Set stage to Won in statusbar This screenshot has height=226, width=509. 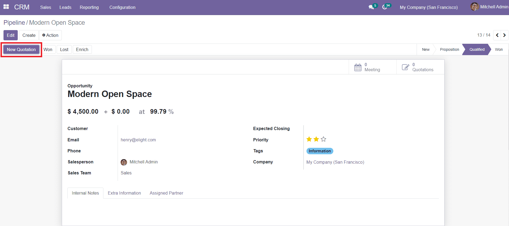click(x=499, y=49)
